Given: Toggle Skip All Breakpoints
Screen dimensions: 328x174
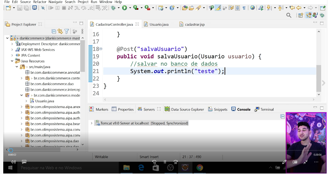Looking at the screenshot, I should [43, 8].
